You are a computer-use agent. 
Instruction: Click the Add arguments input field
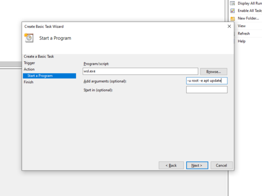pyautogui.click(x=207, y=81)
